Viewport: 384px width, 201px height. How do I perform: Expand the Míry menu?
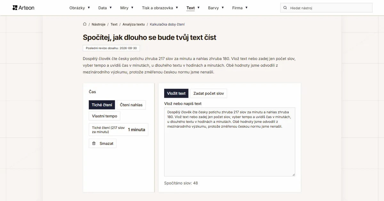tap(127, 8)
